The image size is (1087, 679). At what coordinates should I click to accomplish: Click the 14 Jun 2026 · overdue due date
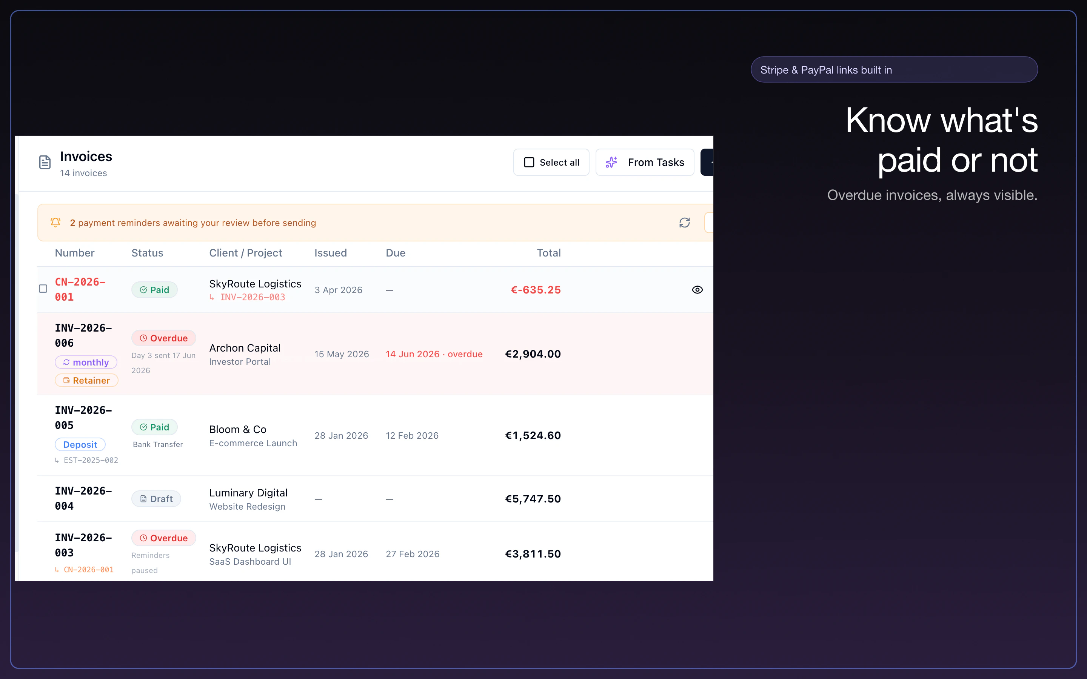(x=434, y=354)
